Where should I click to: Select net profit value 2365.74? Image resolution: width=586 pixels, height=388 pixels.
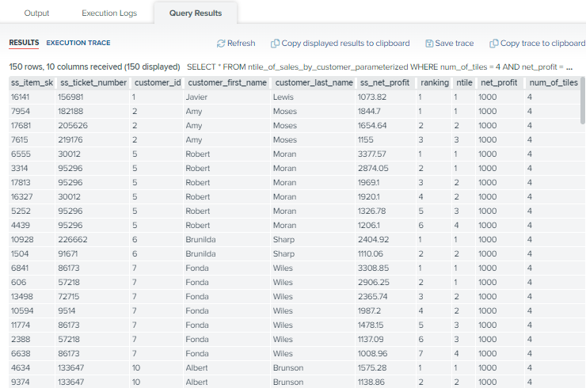pyautogui.click(x=385, y=296)
